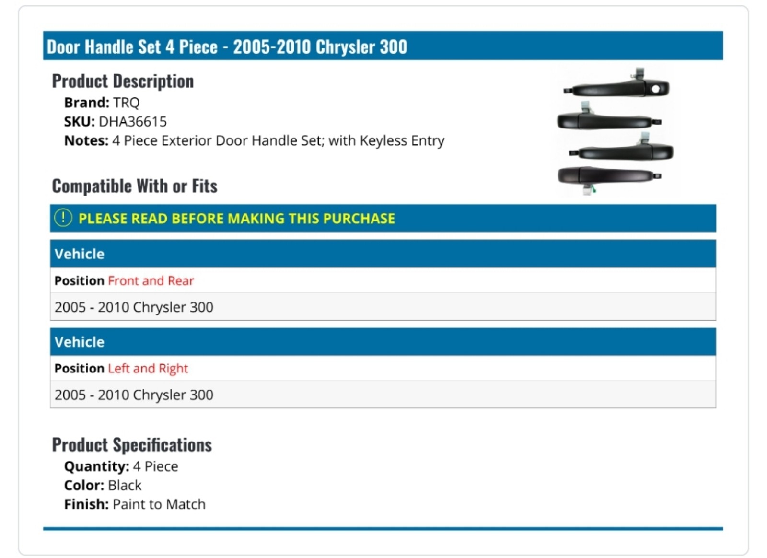Click the second Vehicle section header

click(383, 342)
